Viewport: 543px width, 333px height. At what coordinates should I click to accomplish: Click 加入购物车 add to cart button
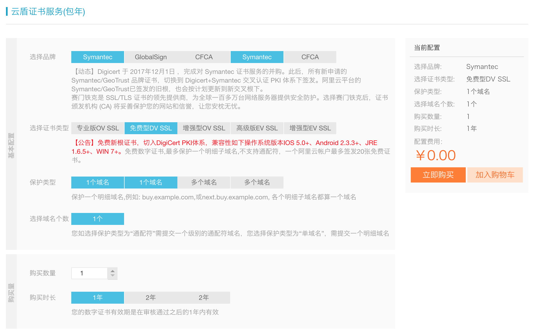coord(495,175)
